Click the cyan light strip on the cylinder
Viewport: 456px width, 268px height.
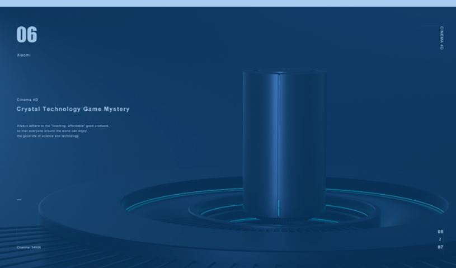click(x=279, y=207)
